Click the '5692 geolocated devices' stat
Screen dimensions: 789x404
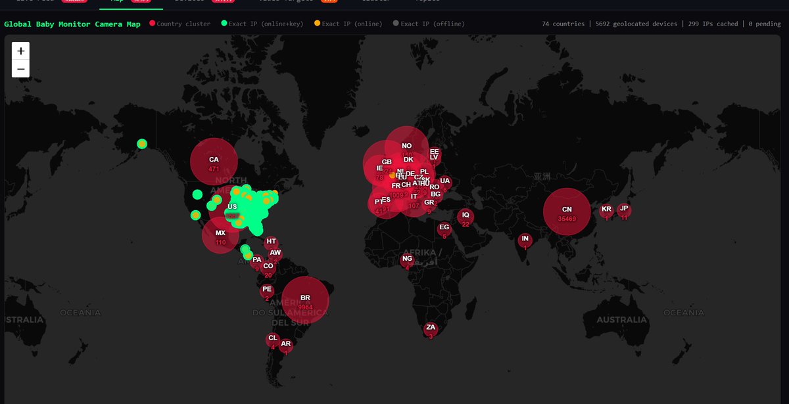click(636, 24)
